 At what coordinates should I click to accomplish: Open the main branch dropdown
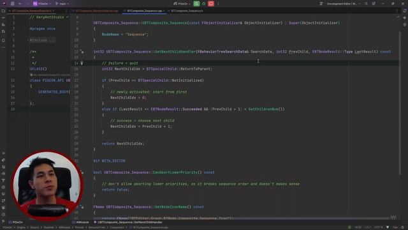[62, 4]
